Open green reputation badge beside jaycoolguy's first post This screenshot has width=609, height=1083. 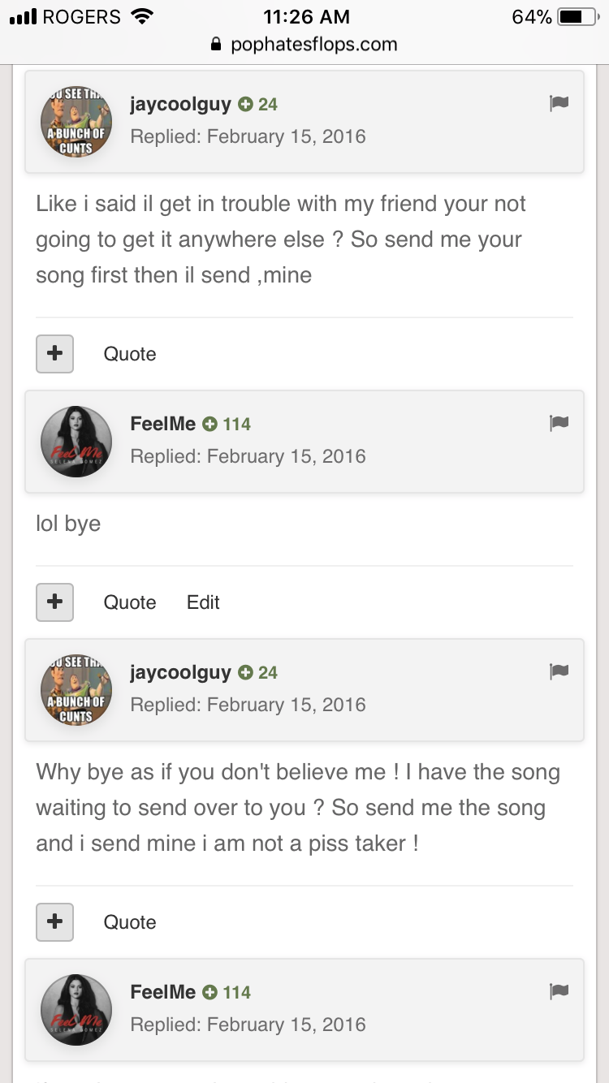pyautogui.click(x=257, y=104)
